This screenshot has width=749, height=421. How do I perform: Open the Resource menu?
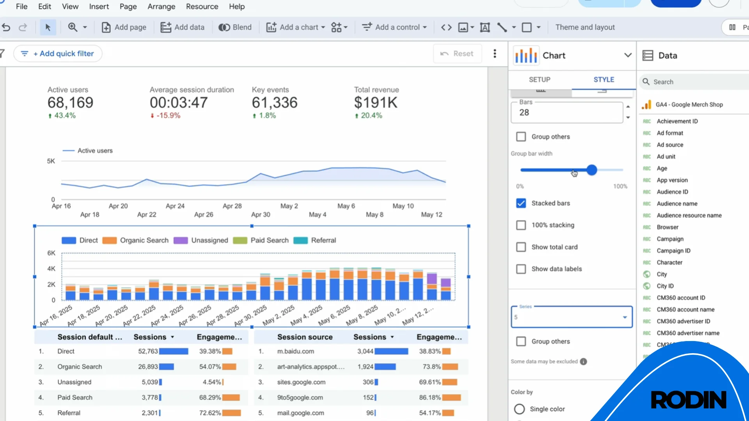(x=202, y=6)
